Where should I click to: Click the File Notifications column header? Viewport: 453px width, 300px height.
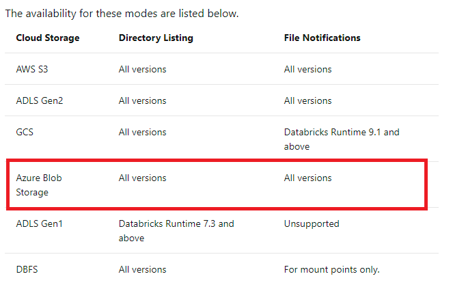point(322,38)
